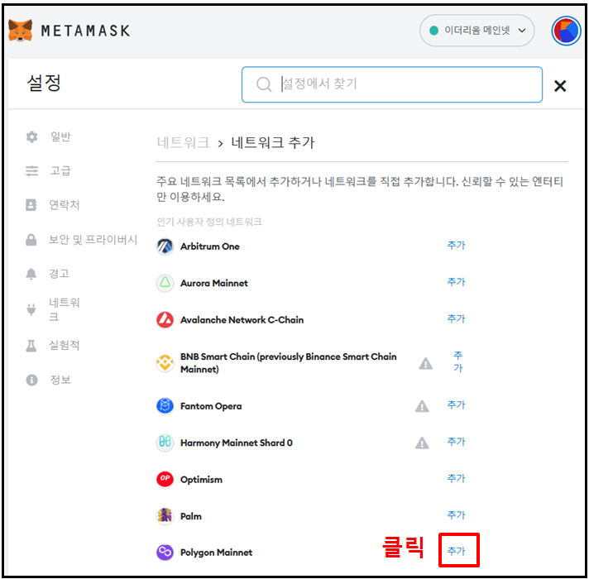The width and height of the screenshot is (589, 579).
Task: Click the lock icon beside 보안 및 프라이버시
Action: click(31, 240)
